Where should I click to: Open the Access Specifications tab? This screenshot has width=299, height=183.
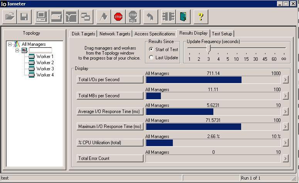point(155,34)
